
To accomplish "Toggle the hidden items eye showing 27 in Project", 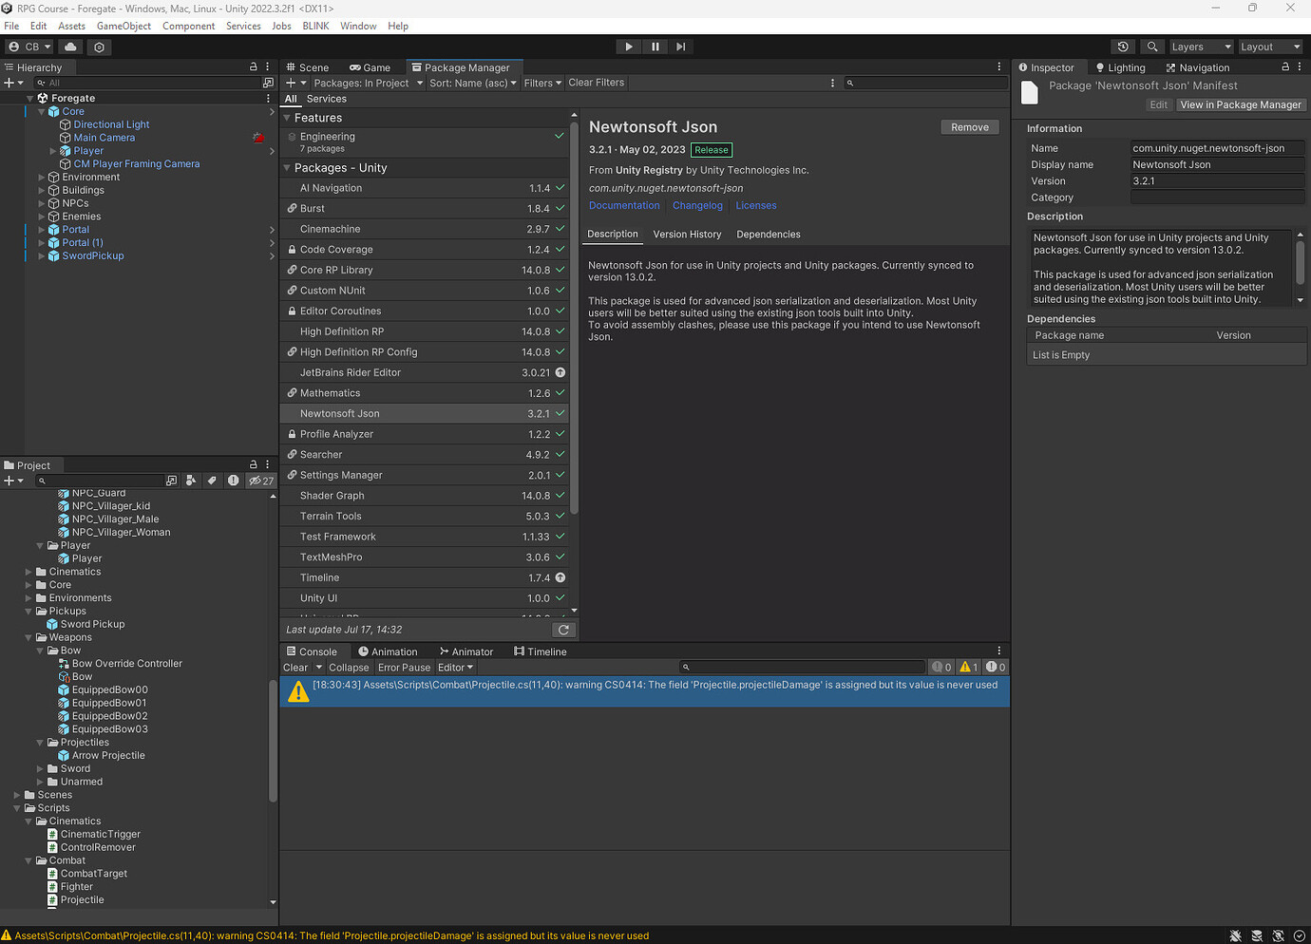I will 258,480.
